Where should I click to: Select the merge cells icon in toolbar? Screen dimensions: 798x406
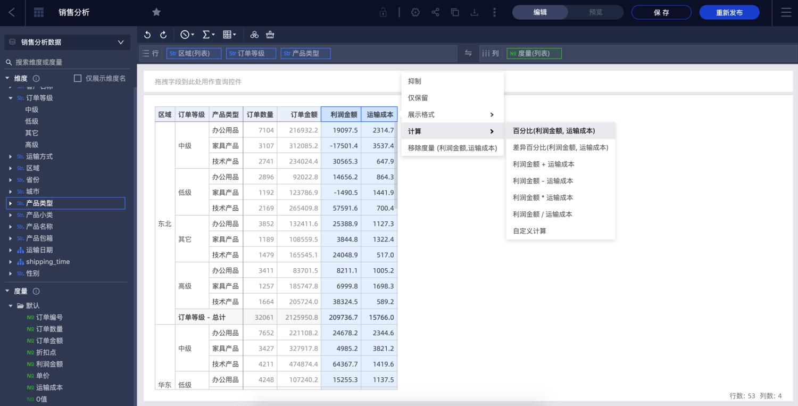[254, 34]
